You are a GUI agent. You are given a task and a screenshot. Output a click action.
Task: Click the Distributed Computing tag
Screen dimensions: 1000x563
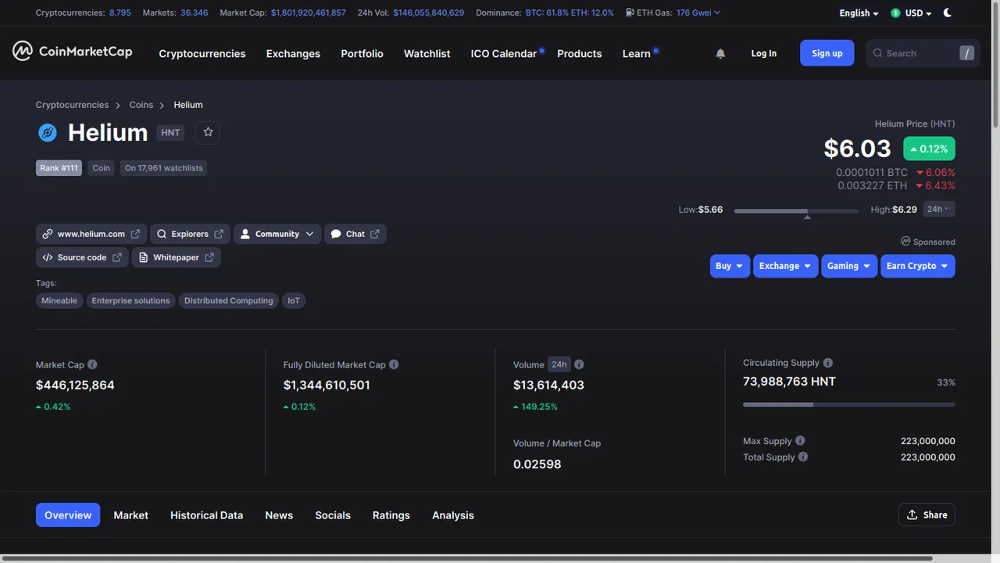pyautogui.click(x=228, y=300)
